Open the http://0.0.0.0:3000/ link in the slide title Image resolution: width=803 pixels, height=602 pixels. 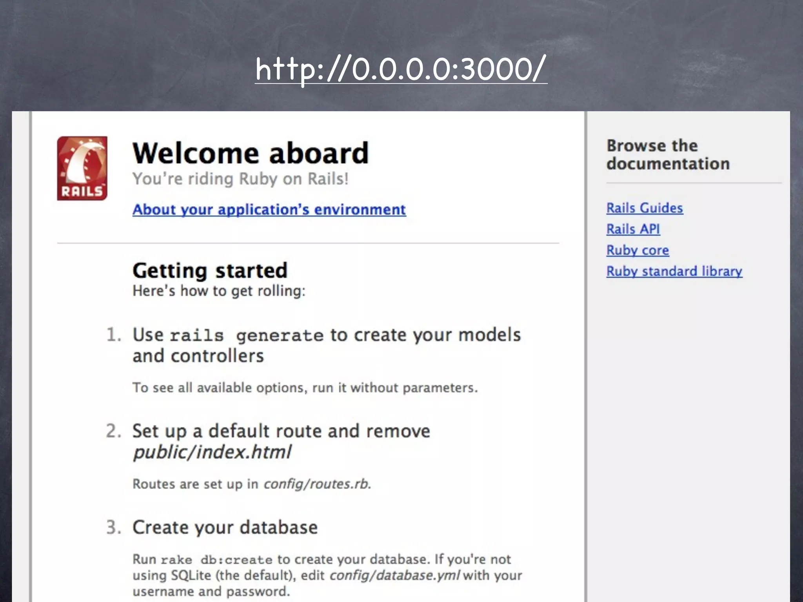pyautogui.click(x=401, y=69)
